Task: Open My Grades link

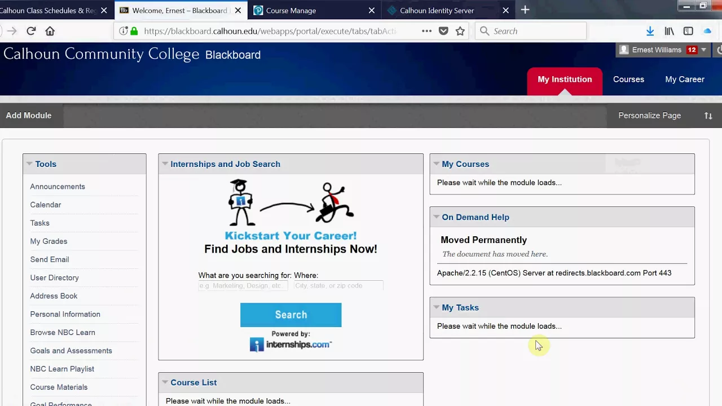Action: click(49, 241)
